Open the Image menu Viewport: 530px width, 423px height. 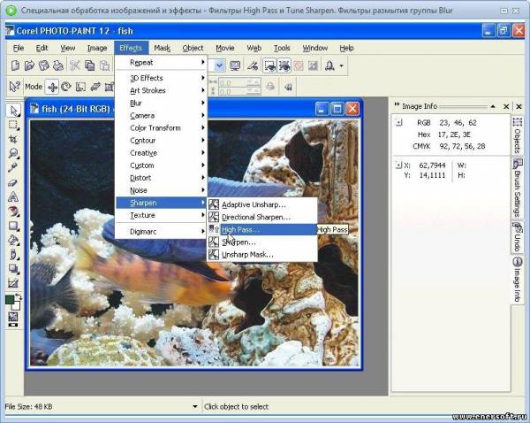pyautogui.click(x=97, y=48)
